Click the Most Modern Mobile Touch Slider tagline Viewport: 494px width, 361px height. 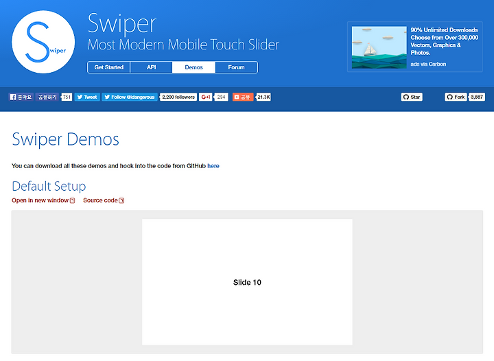pyautogui.click(x=183, y=45)
